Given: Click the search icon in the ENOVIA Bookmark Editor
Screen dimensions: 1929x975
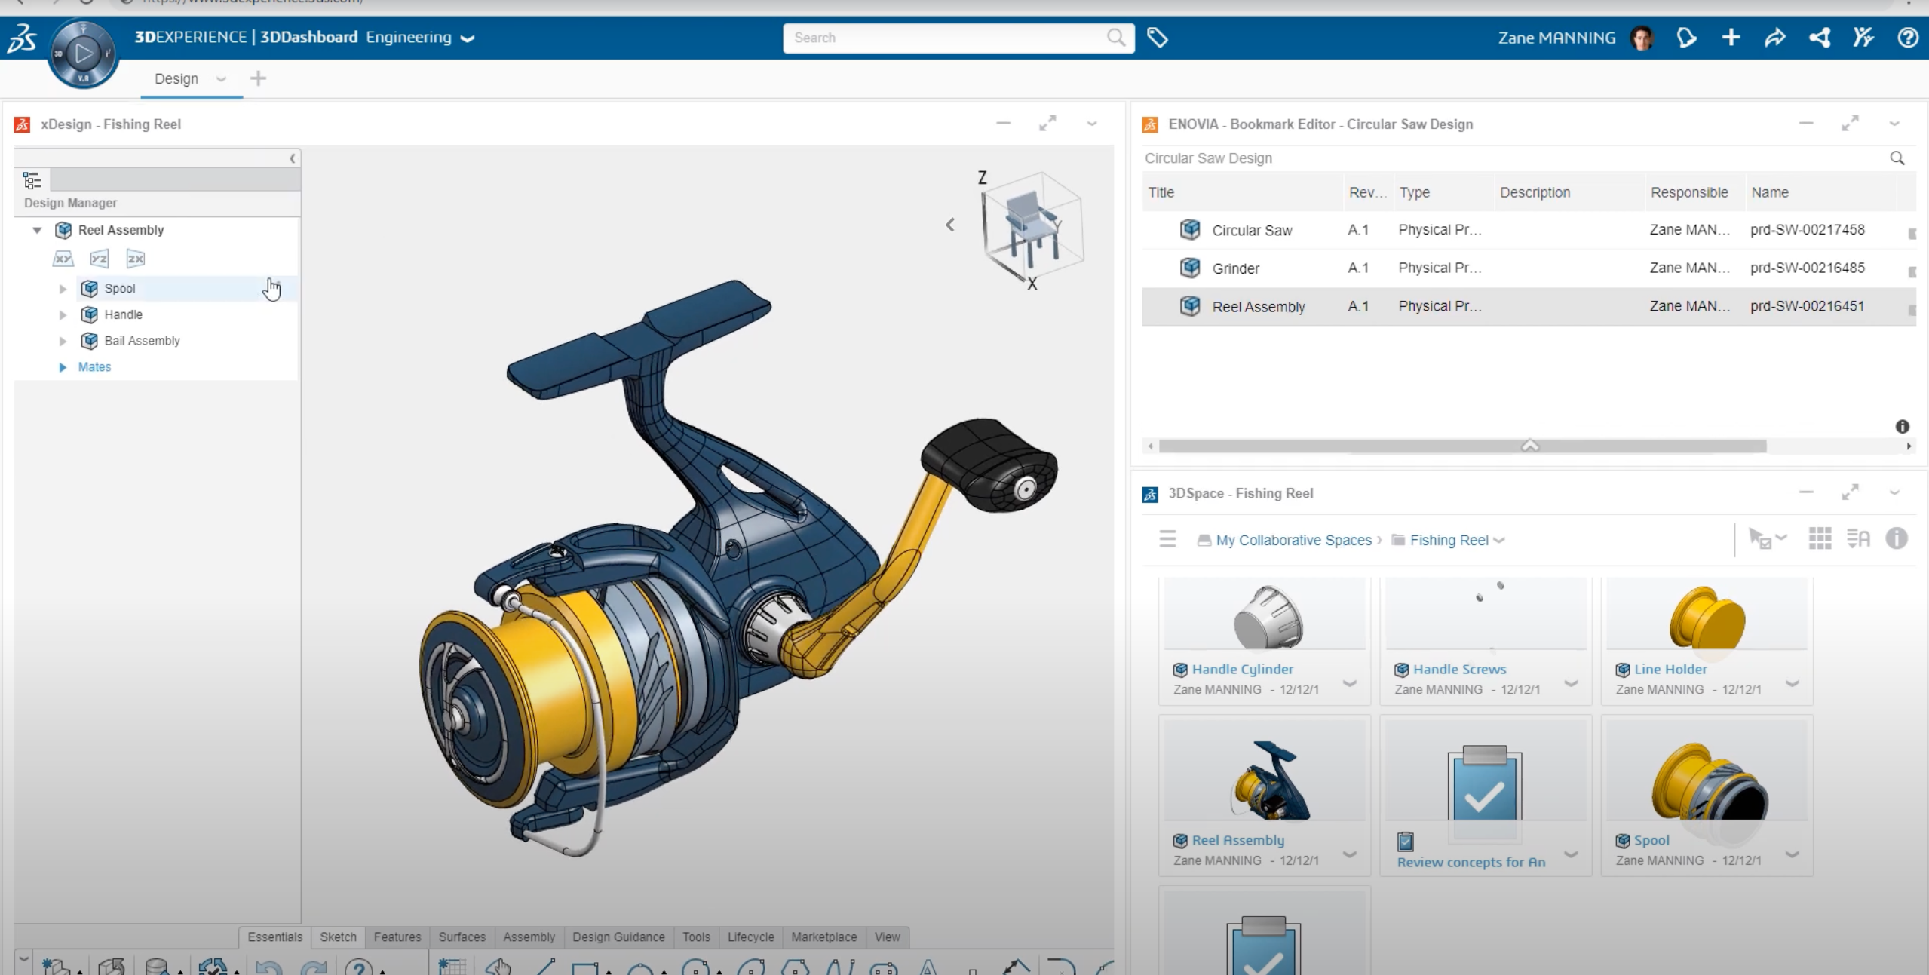Looking at the screenshot, I should pos(1897,158).
